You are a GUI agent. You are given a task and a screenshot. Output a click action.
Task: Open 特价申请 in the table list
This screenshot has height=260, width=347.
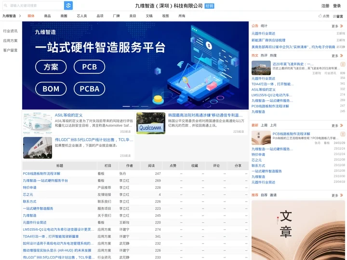(x=30, y=187)
